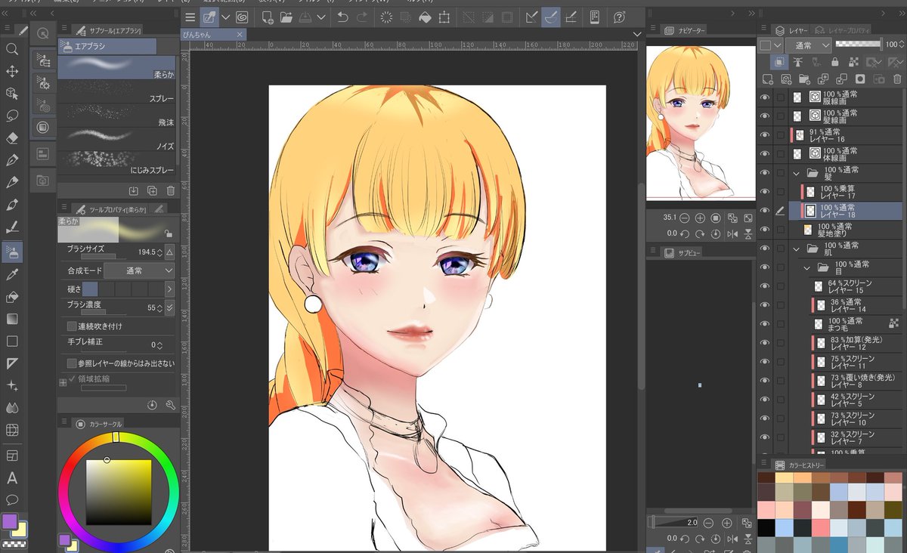Collapse the 髪 layer folder

796,173
